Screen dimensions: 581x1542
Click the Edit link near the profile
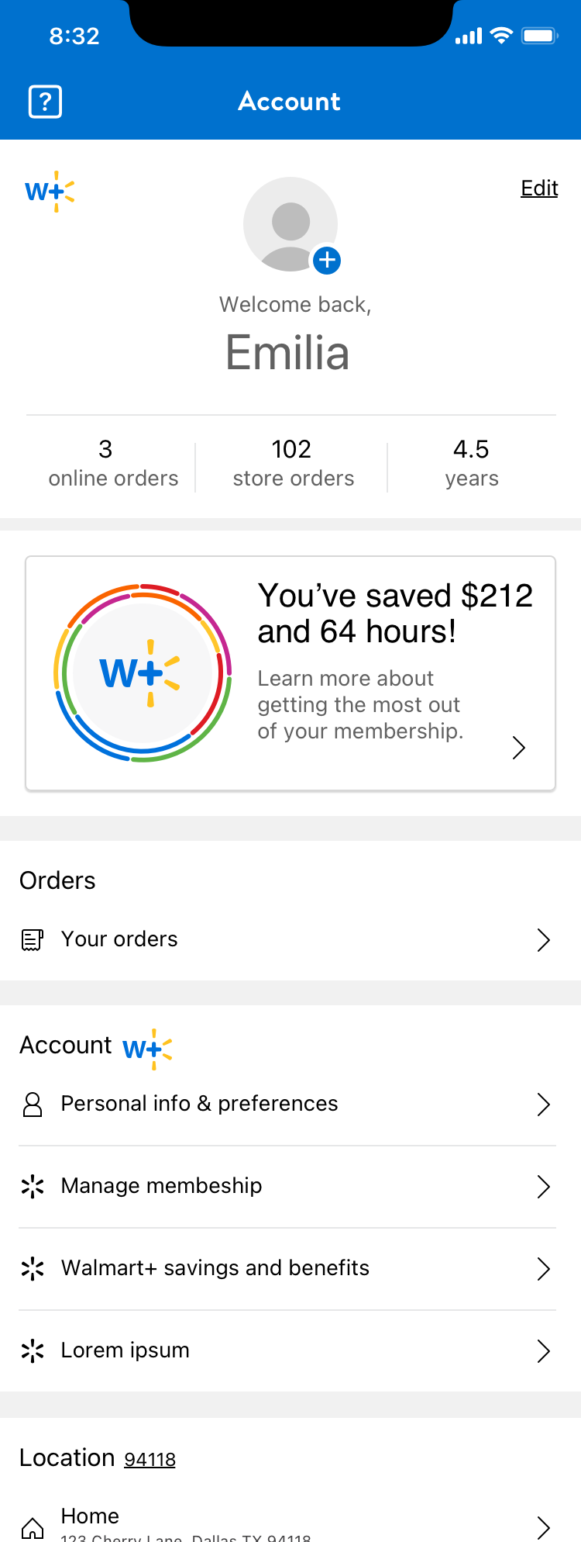coord(539,188)
